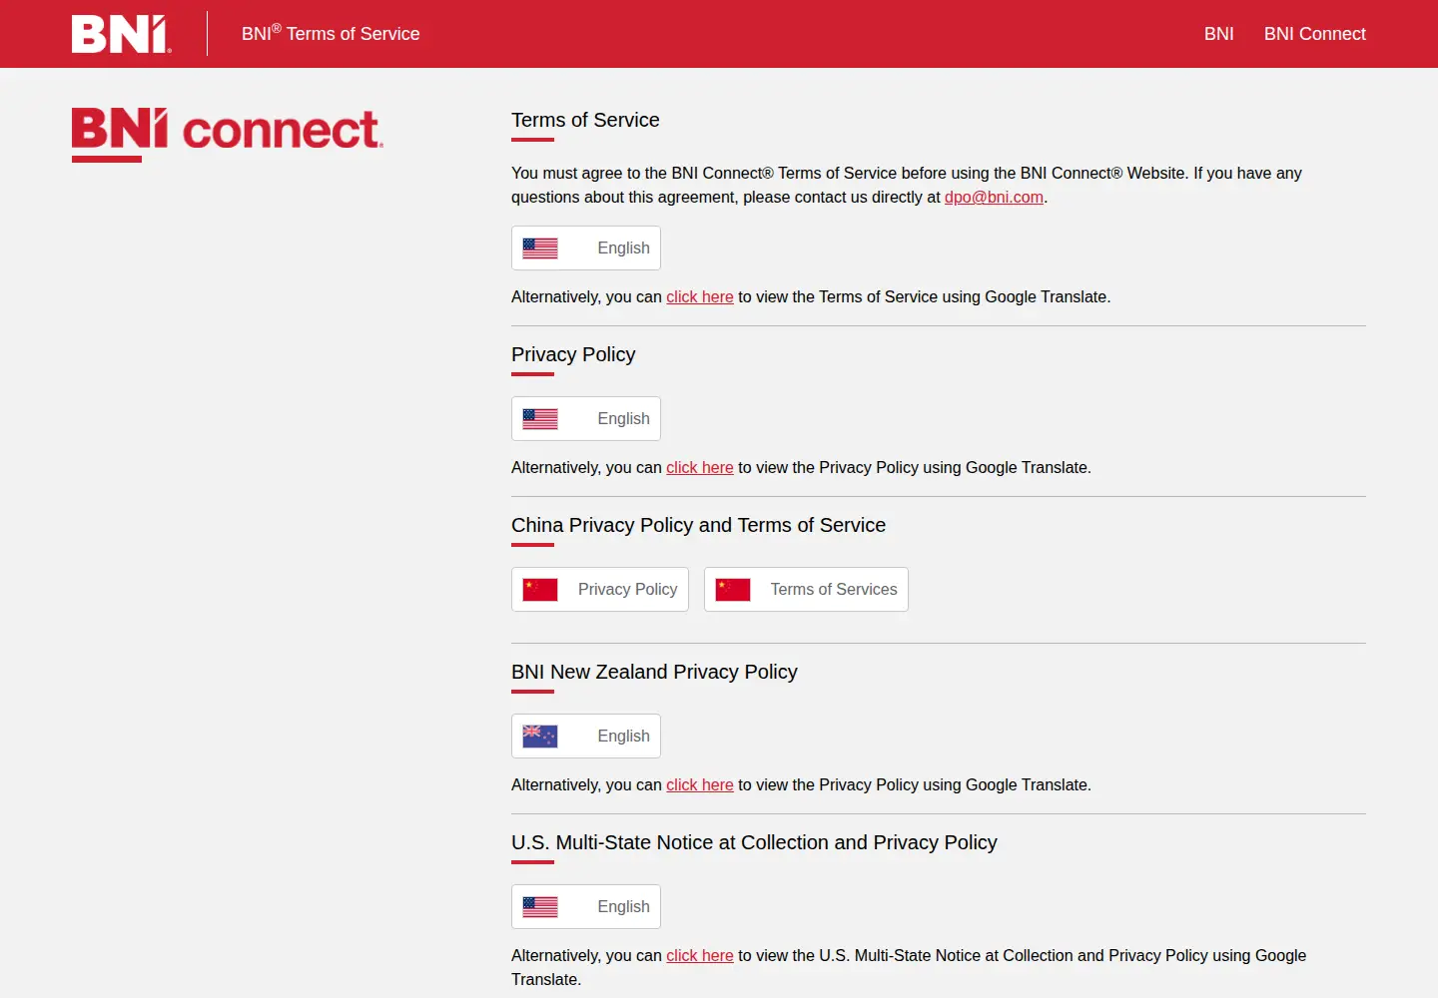This screenshot has height=998, width=1438.
Task: Email dpo@bni.com via the contact link
Action: tap(994, 198)
